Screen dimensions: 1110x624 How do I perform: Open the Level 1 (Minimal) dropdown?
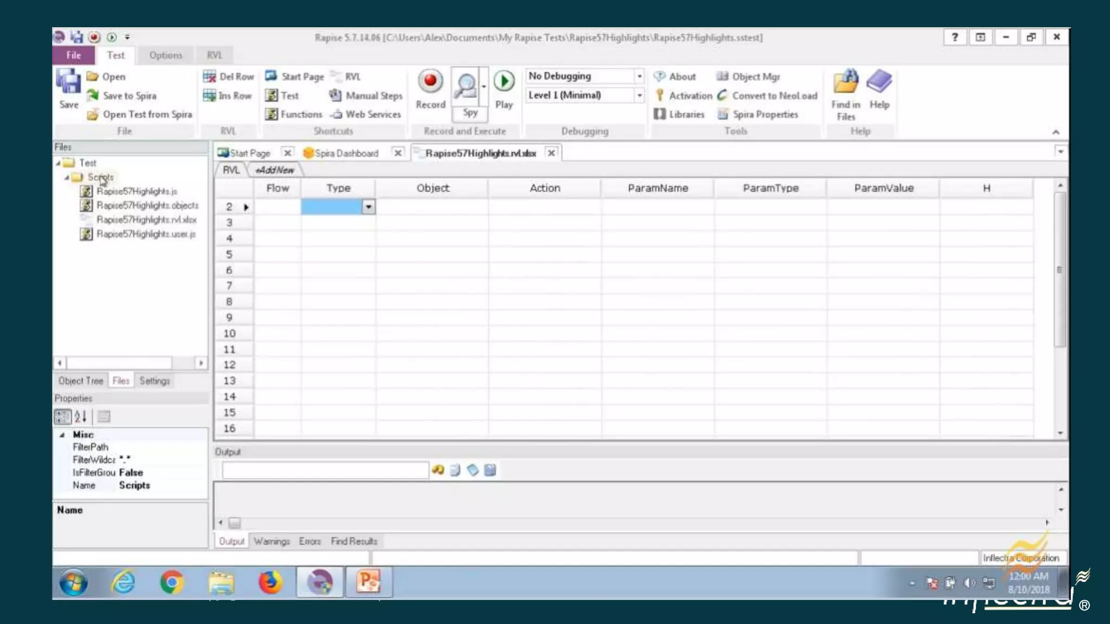coord(639,95)
